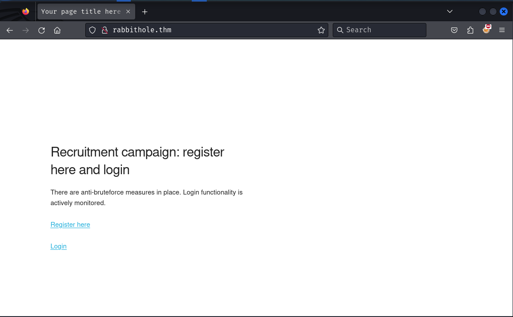Show insecure connection padlock info
This screenshot has width=513, height=317.
(x=105, y=30)
